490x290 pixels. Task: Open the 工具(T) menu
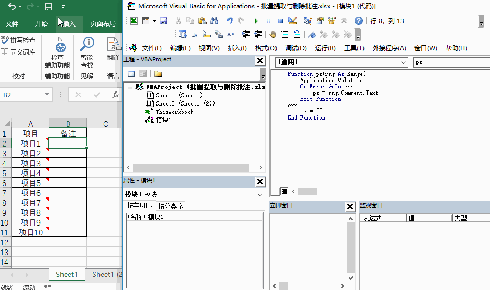(x=354, y=48)
